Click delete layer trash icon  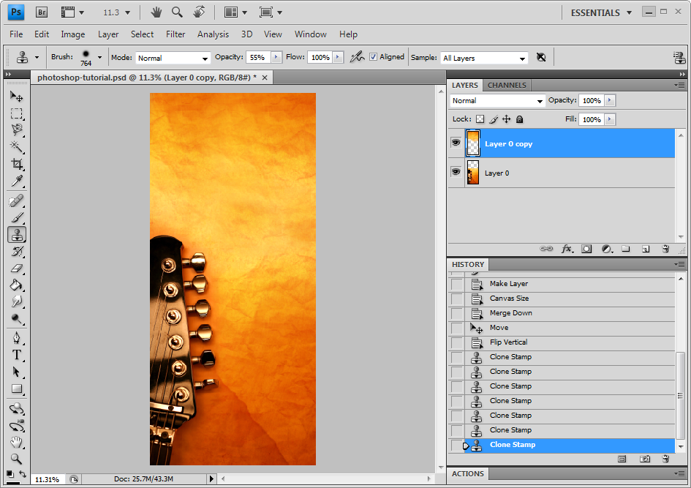pyautogui.click(x=665, y=249)
